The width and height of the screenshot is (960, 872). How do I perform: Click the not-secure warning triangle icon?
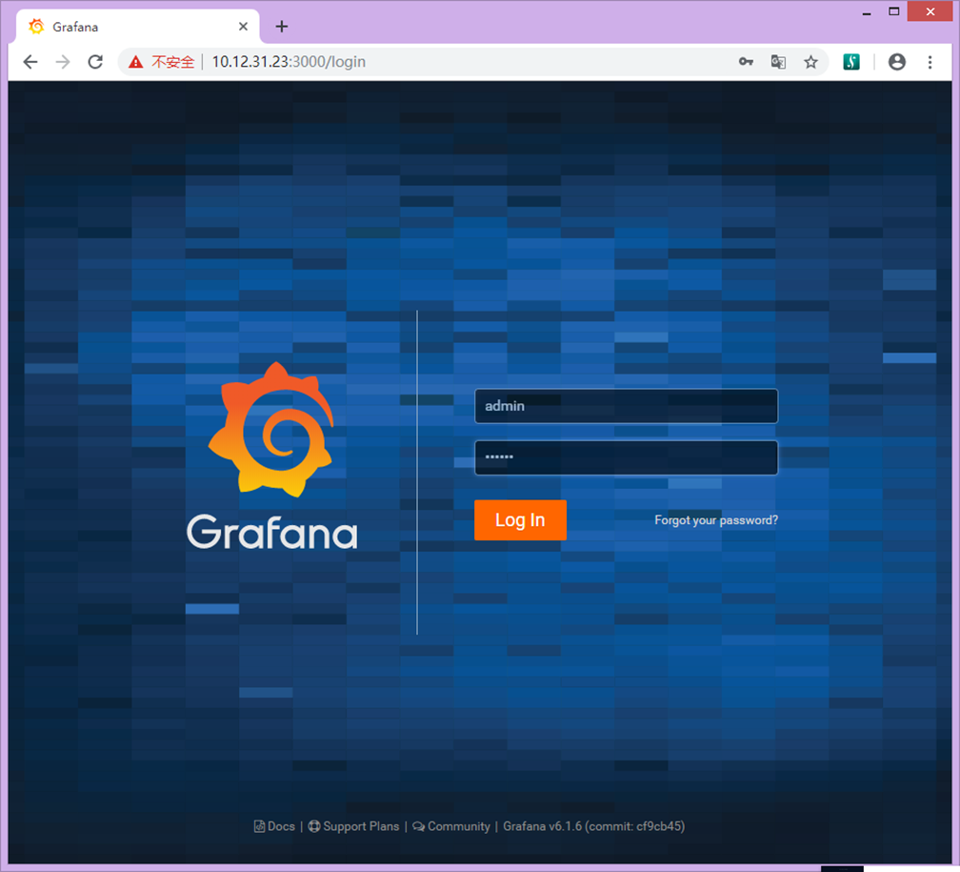click(x=135, y=62)
